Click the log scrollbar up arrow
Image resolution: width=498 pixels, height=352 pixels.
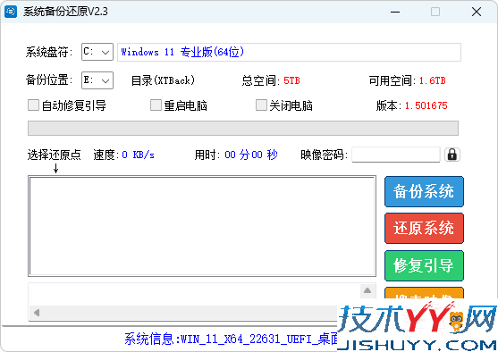367,290
